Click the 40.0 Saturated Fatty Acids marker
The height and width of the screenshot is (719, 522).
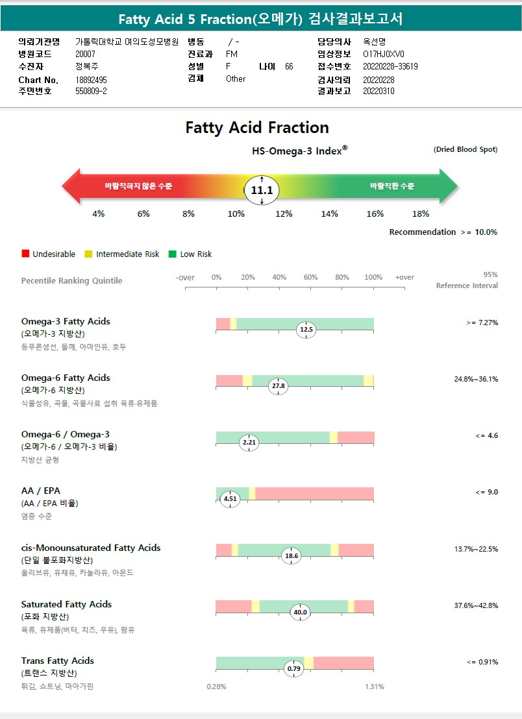coord(300,612)
